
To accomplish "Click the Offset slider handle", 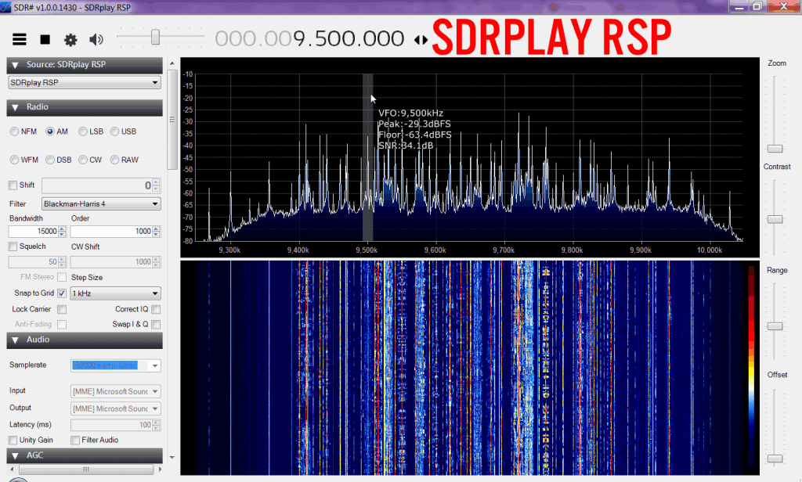I will [775, 459].
